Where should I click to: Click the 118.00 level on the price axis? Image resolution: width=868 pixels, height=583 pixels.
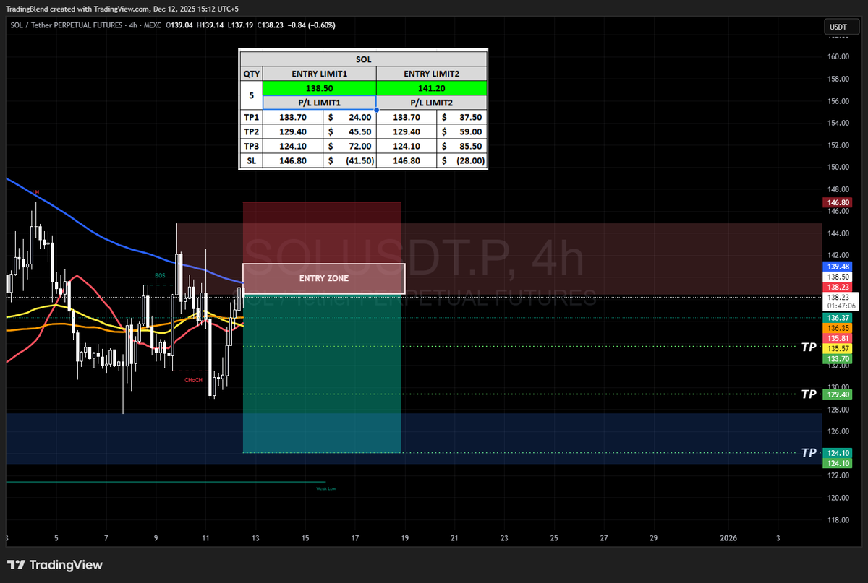point(838,520)
